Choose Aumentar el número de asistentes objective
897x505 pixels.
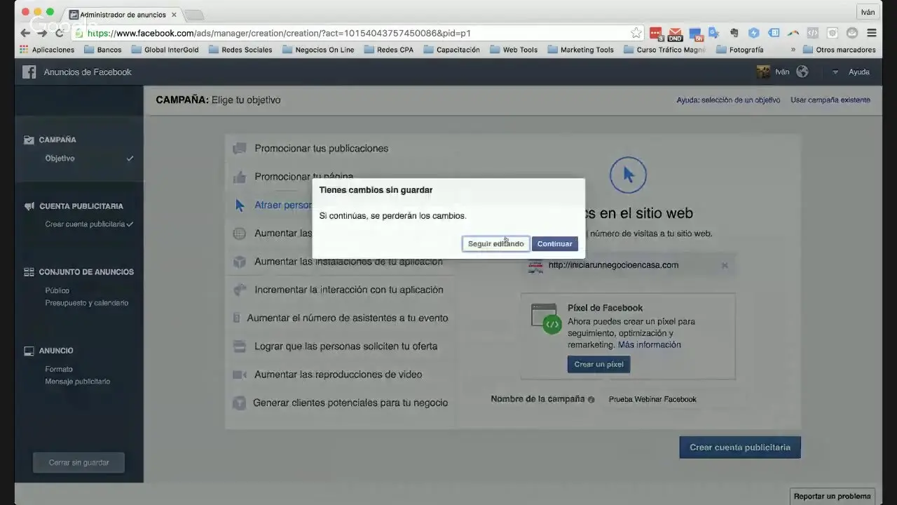pos(348,318)
